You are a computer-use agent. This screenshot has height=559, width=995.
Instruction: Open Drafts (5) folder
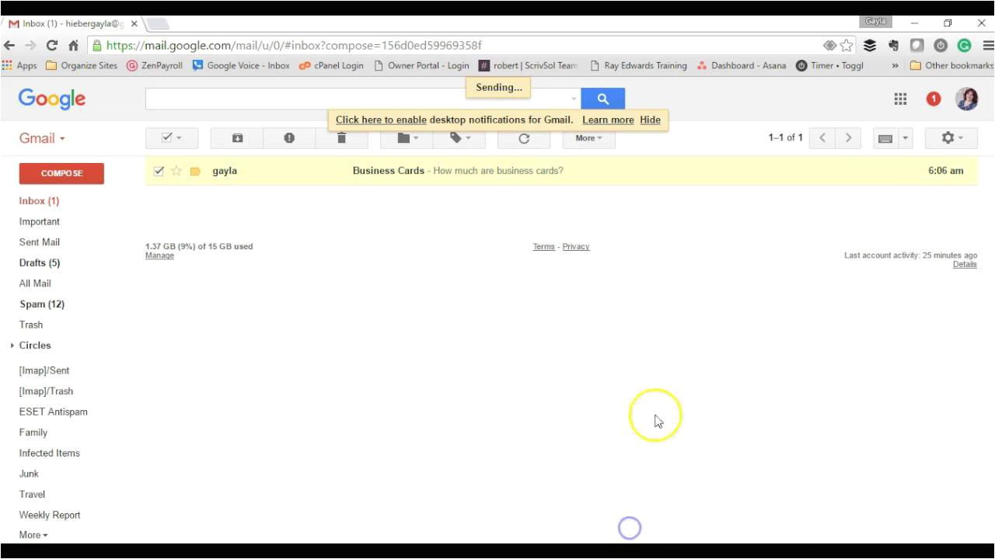pyautogui.click(x=40, y=263)
